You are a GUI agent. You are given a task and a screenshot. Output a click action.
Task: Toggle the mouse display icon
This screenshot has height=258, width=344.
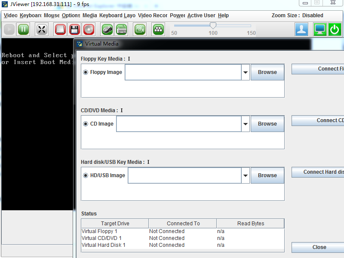(x=107, y=29)
